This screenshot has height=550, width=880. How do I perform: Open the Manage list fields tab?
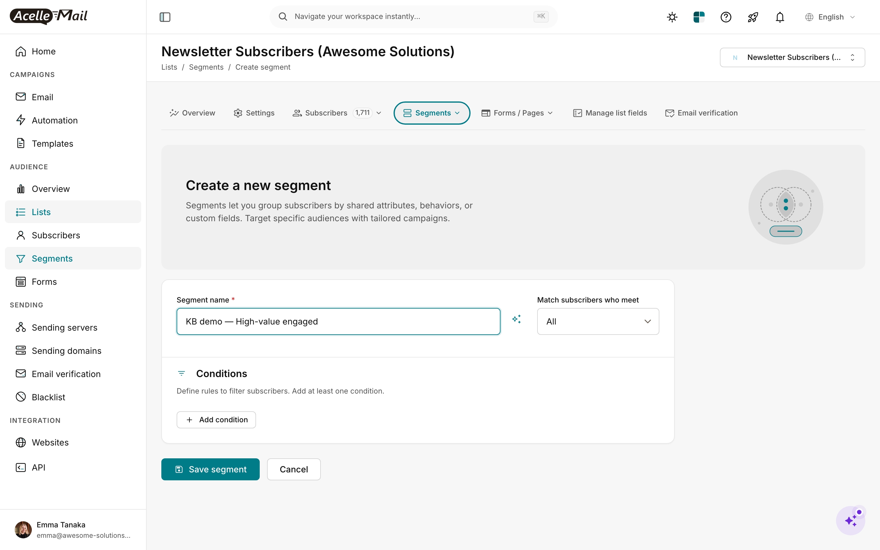610,113
